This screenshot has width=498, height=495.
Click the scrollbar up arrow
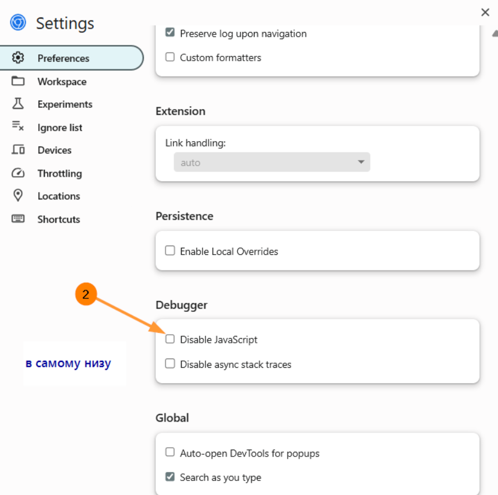(x=495, y=33)
